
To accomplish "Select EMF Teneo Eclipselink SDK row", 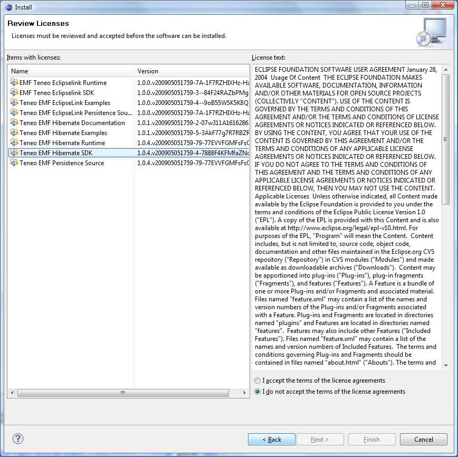I will click(x=129, y=93).
